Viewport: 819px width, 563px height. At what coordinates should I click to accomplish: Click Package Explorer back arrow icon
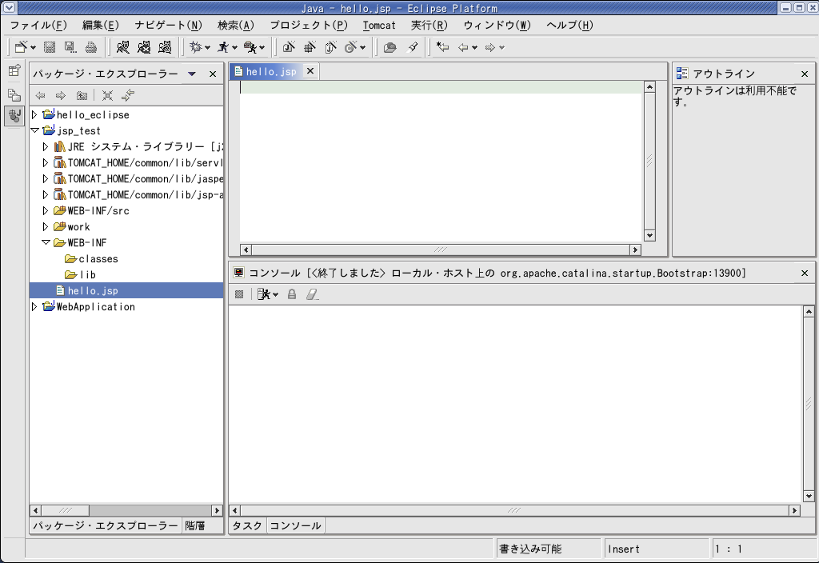[40, 95]
